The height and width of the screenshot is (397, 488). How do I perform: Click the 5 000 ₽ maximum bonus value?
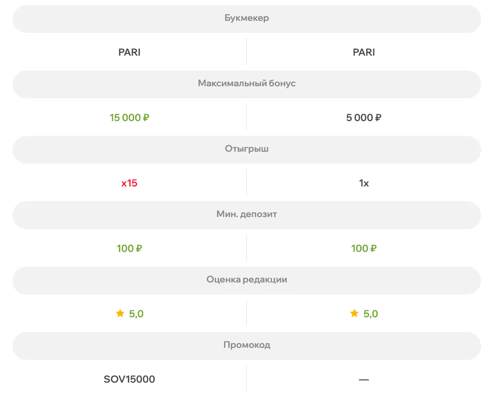point(363,117)
